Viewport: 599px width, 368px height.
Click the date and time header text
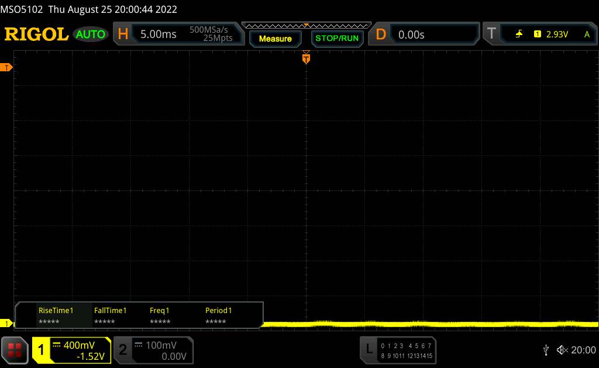pos(113,9)
